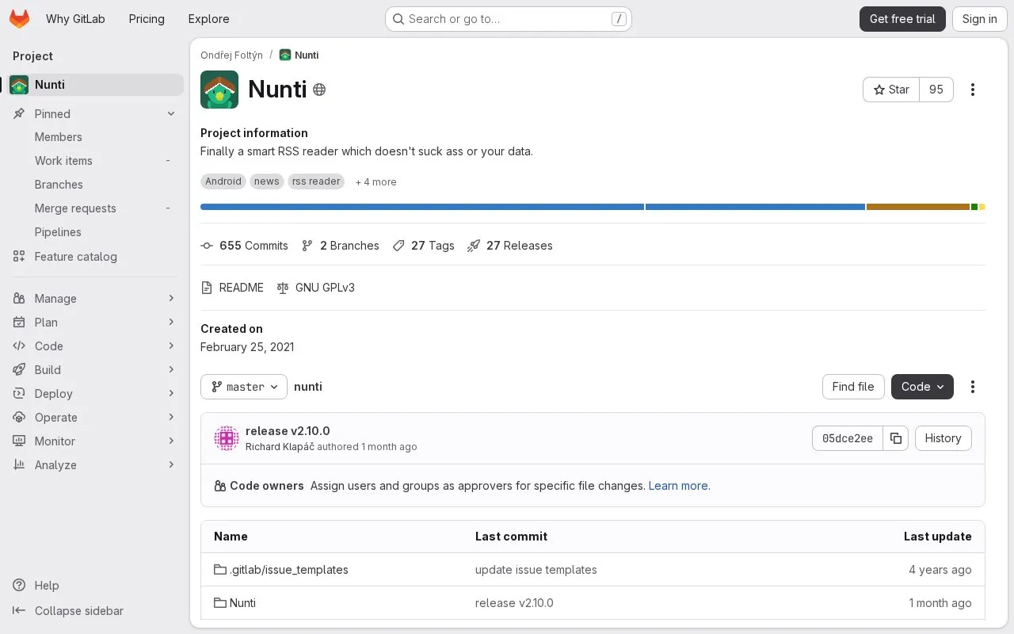Expand the Deploy menu
Viewport: 1014px width, 634px height.
tap(95, 394)
